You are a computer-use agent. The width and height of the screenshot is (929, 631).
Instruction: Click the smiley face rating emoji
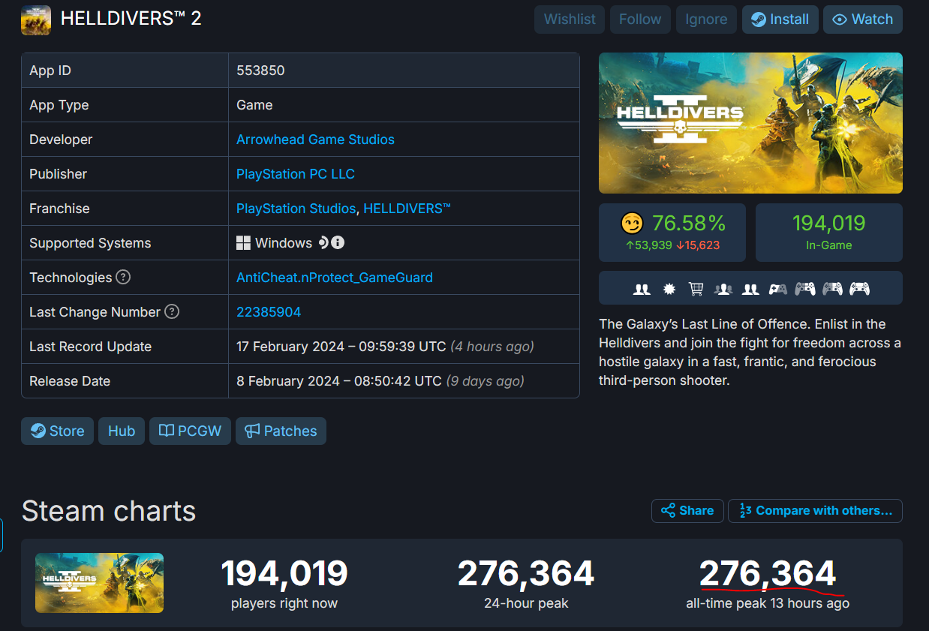[x=633, y=224]
